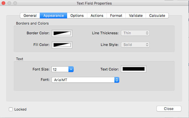Image resolution: width=189 pixels, height=118 pixels.
Task: Switch to the General tab
Action: [x=30, y=16]
